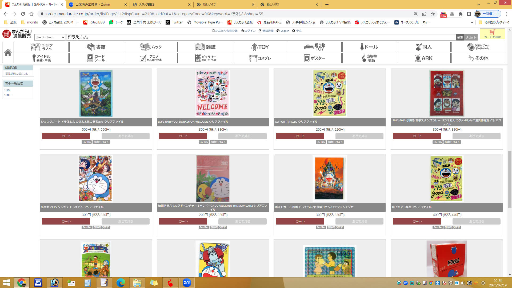Add 藤子キャラ集合 クリアファイル to cart
This screenshot has height=288, width=512.
(417, 221)
